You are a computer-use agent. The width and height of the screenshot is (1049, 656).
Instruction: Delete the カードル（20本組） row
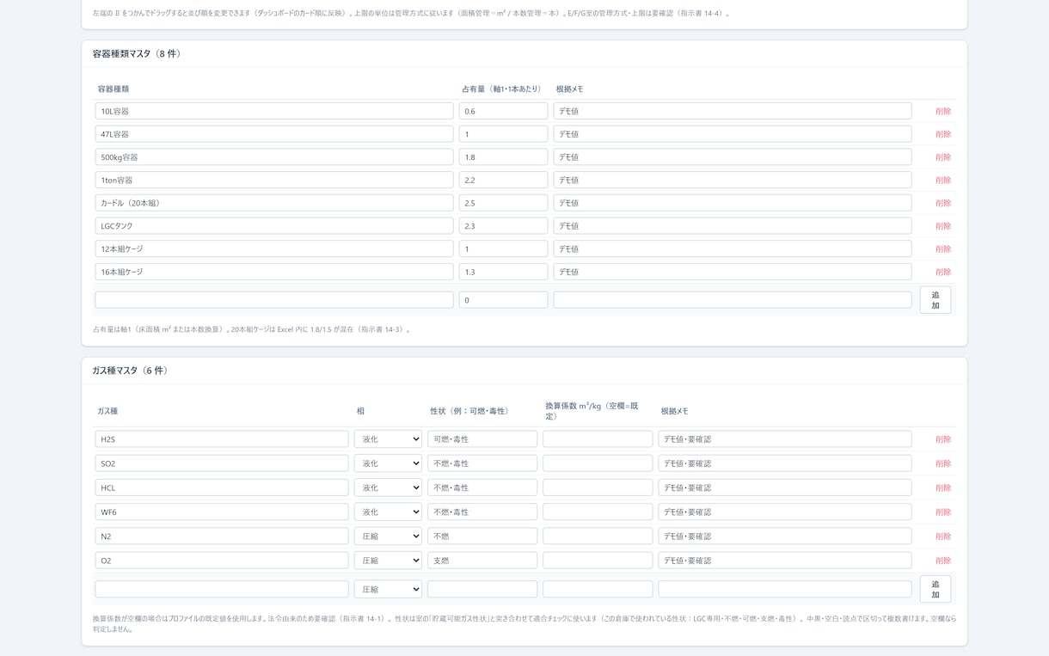pyautogui.click(x=943, y=203)
